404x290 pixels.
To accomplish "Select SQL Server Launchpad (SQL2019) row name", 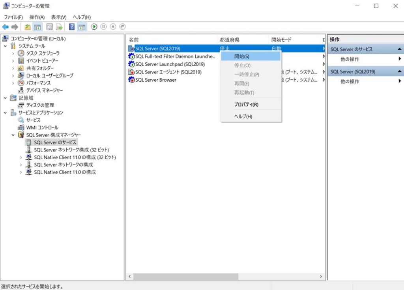I will coord(170,64).
